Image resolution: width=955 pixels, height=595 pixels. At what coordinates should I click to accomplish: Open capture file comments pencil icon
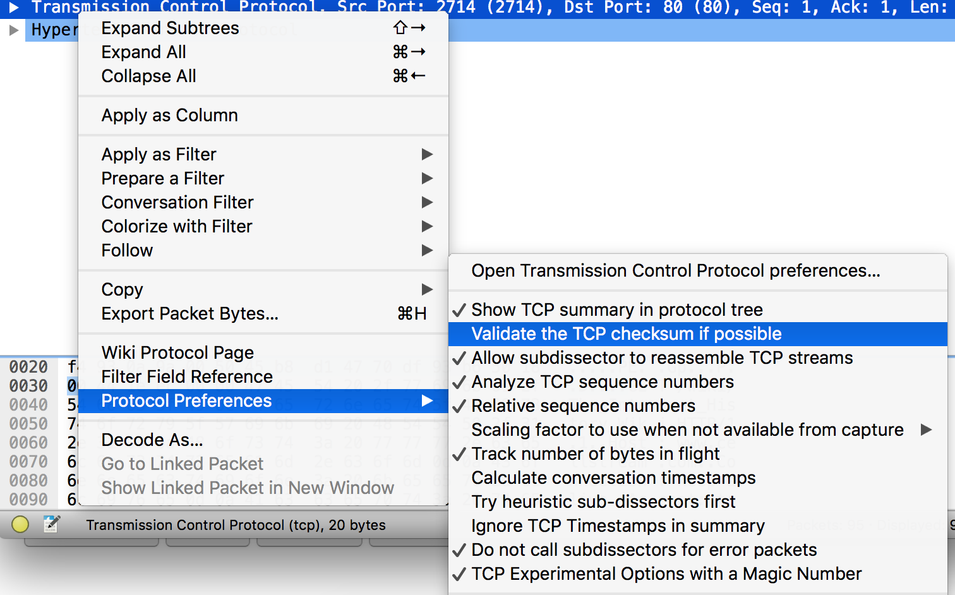click(x=52, y=524)
